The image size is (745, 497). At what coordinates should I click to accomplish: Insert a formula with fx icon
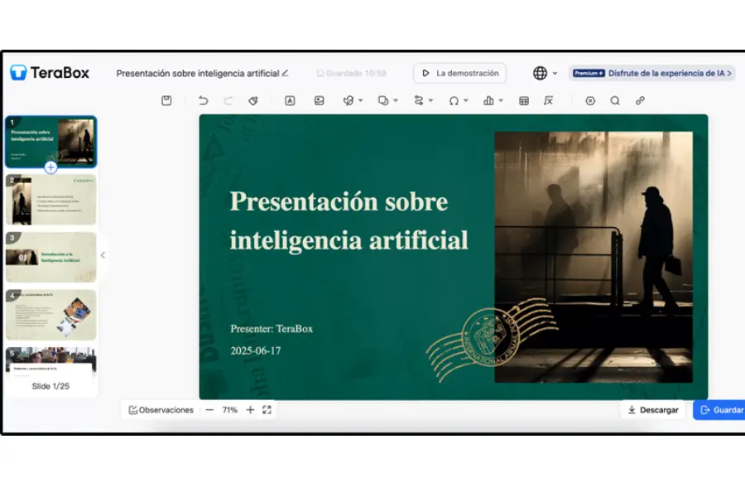click(548, 100)
